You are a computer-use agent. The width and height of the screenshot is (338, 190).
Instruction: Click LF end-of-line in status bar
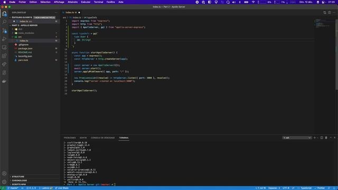[x=293, y=188]
